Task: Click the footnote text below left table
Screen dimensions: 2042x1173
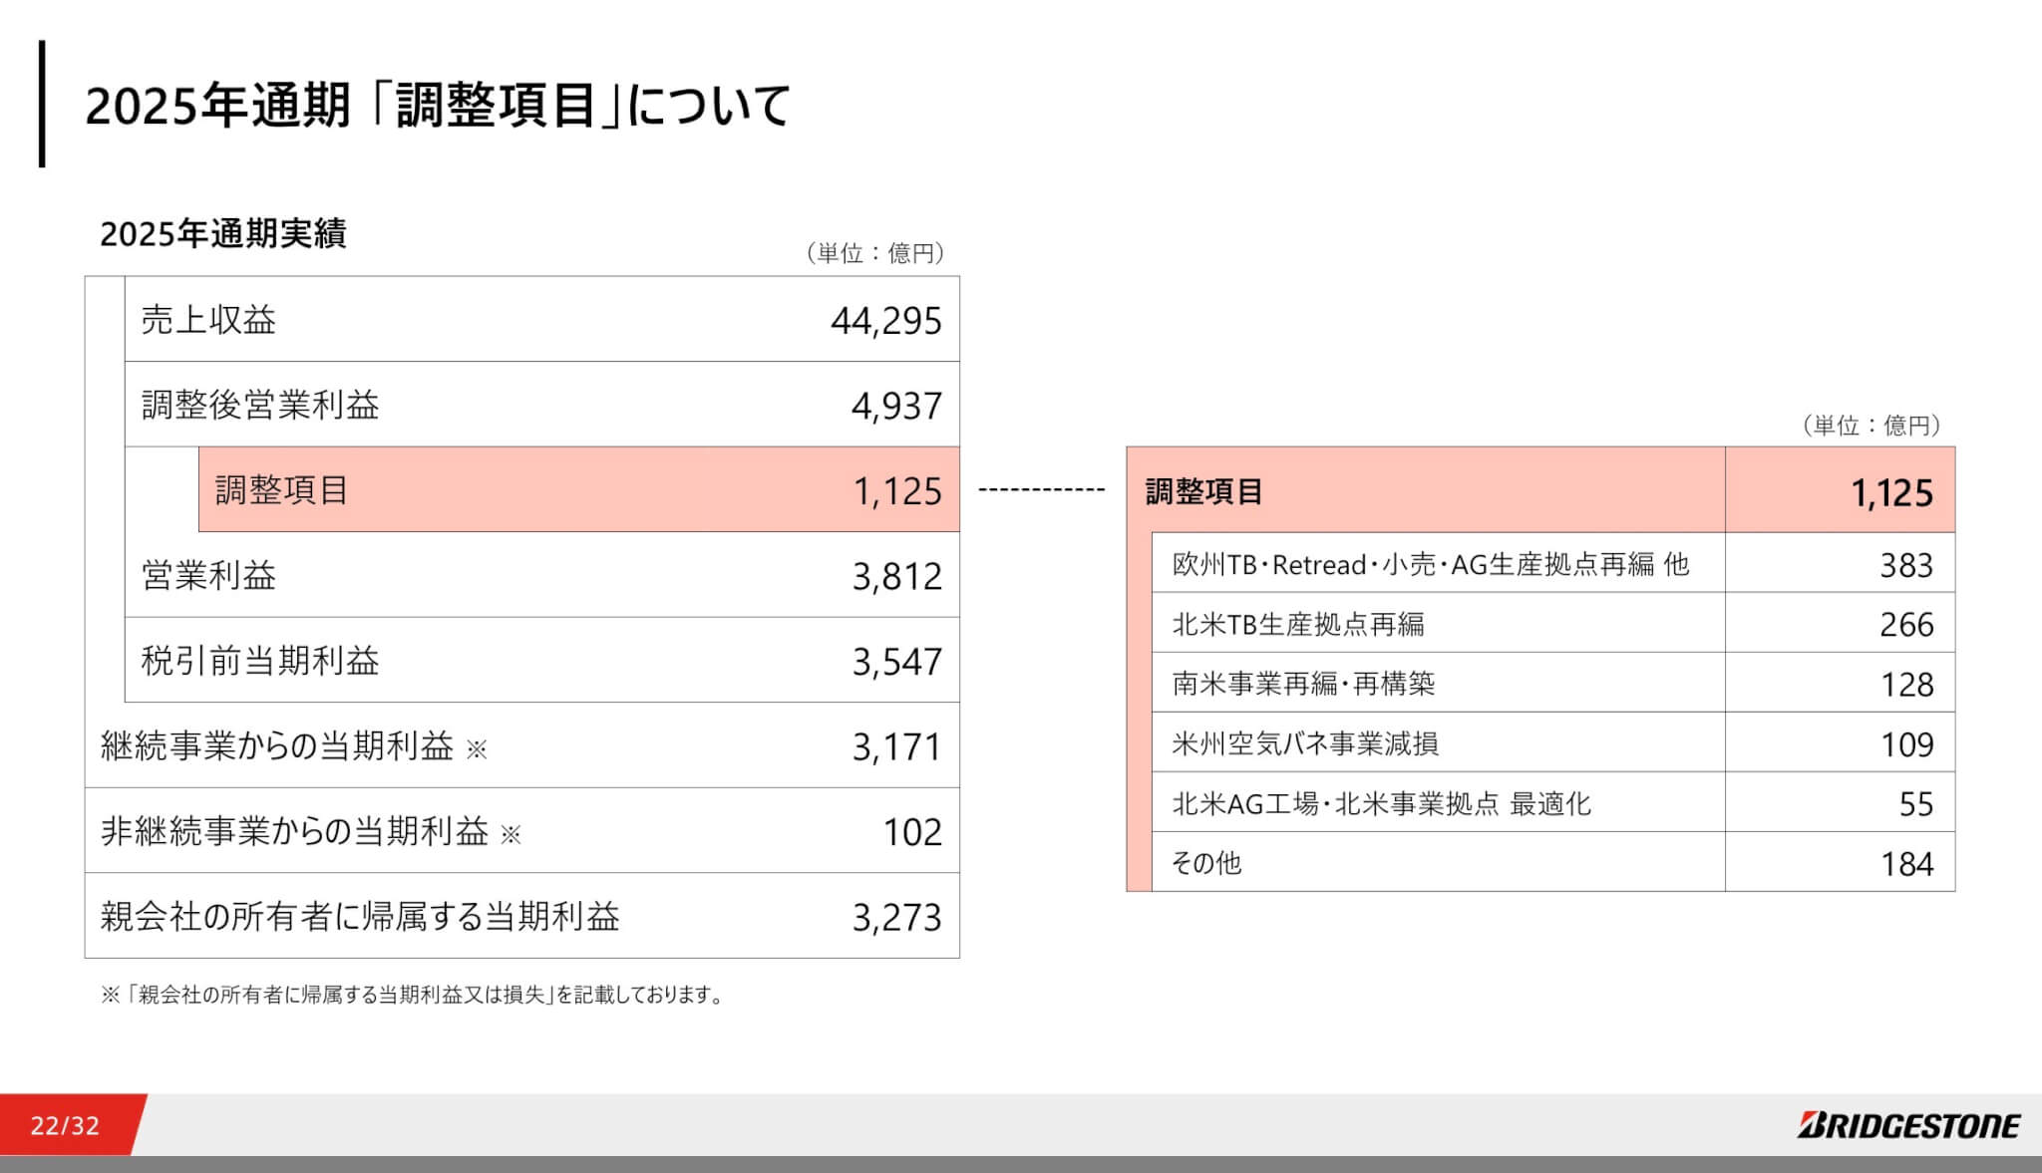Action: pos(413,995)
